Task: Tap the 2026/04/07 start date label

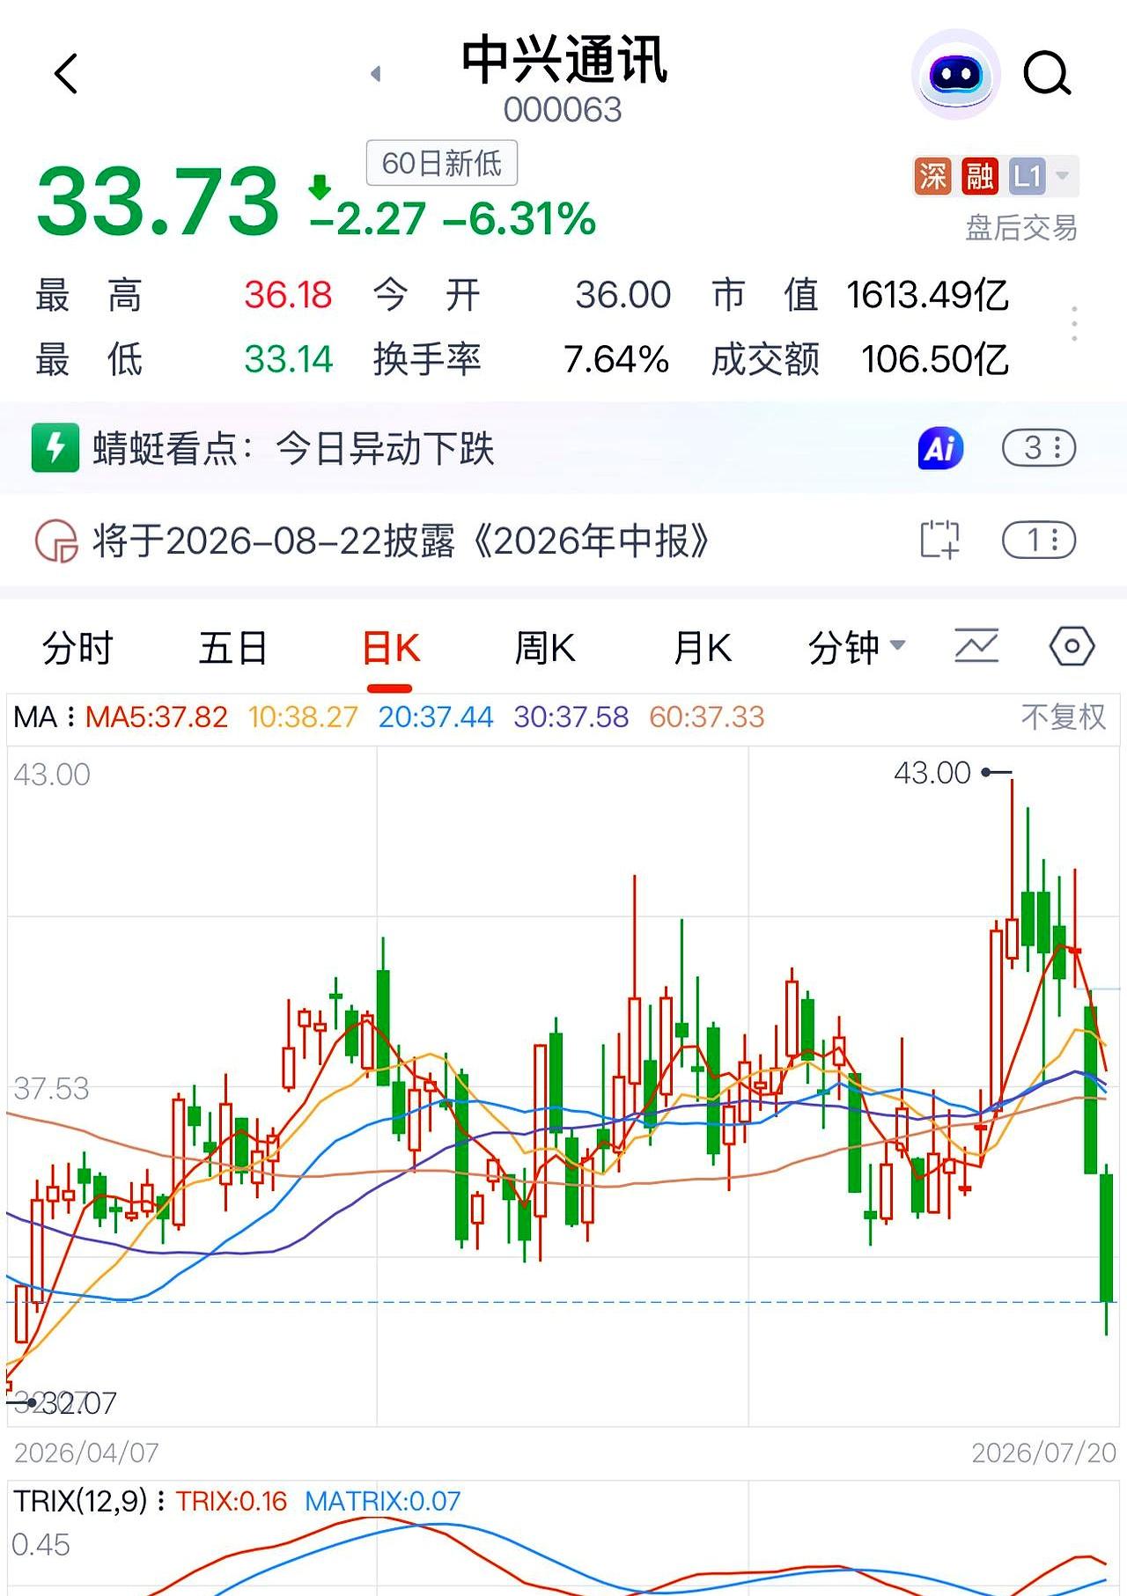Action: 86,1453
